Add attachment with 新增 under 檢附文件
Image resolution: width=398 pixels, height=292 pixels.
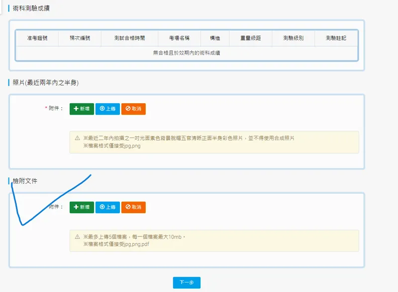pos(82,207)
